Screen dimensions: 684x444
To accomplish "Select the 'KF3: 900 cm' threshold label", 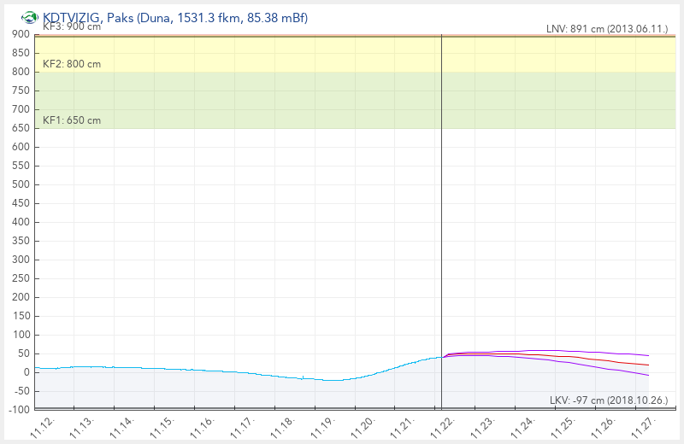I will click(71, 26).
